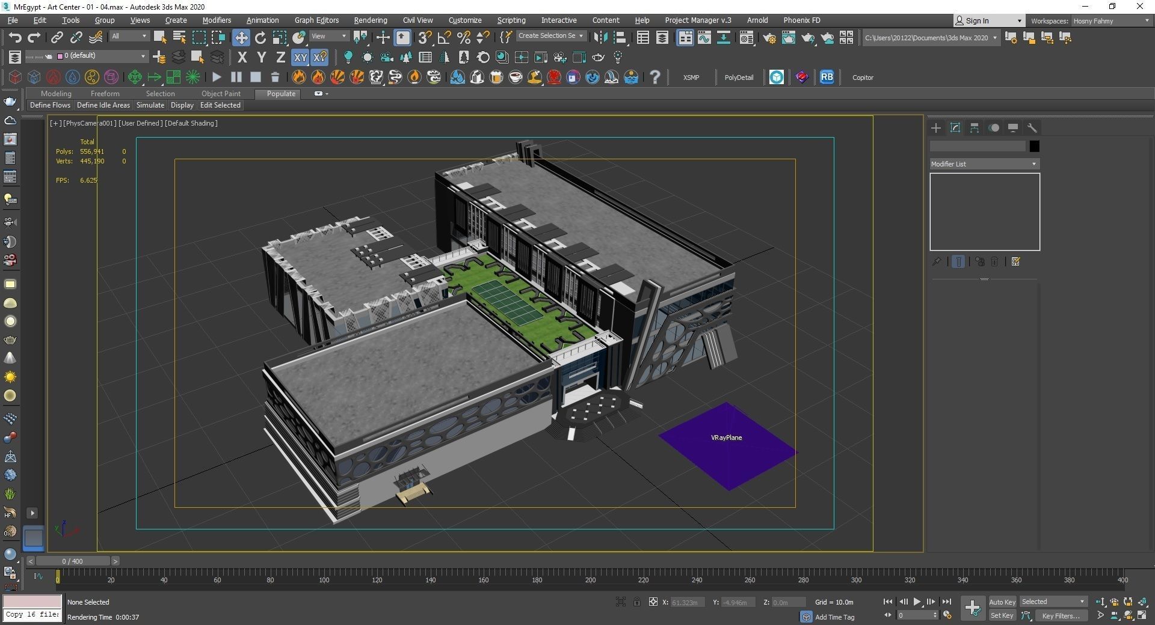Toggle Window/Crossing selection mode
Image resolution: width=1155 pixels, height=625 pixels.
tap(218, 38)
